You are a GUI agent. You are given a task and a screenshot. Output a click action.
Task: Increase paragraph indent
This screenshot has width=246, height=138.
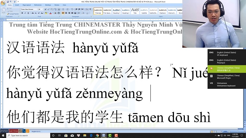79,9
